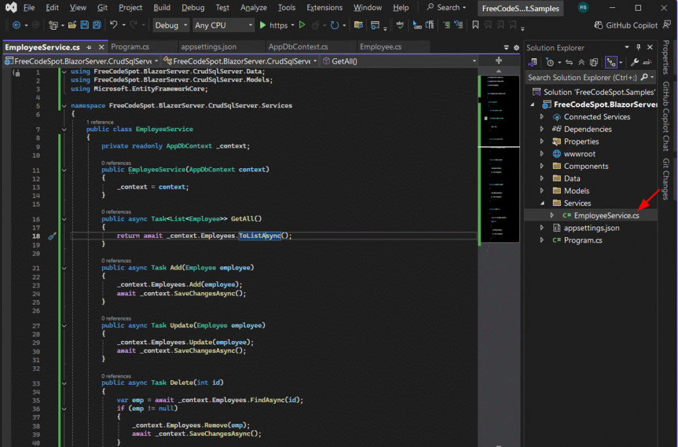Click Sync with Active Document icon
This screenshot has height=447, width=678.
[569, 62]
